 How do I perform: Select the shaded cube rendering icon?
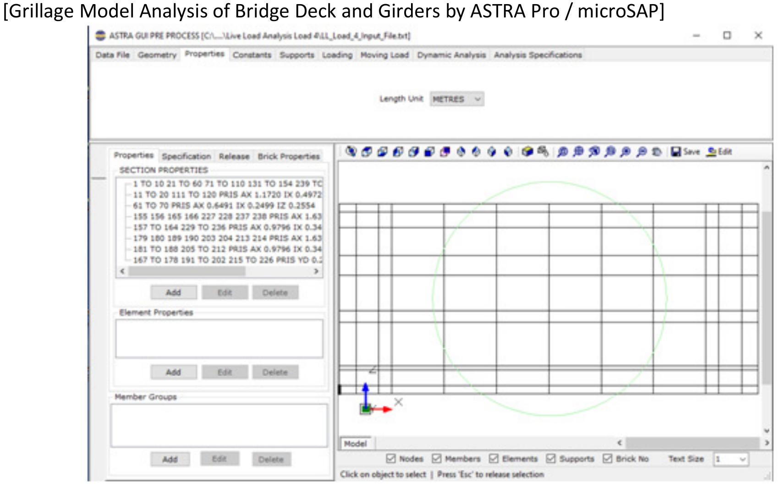click(x=527, y=152)
